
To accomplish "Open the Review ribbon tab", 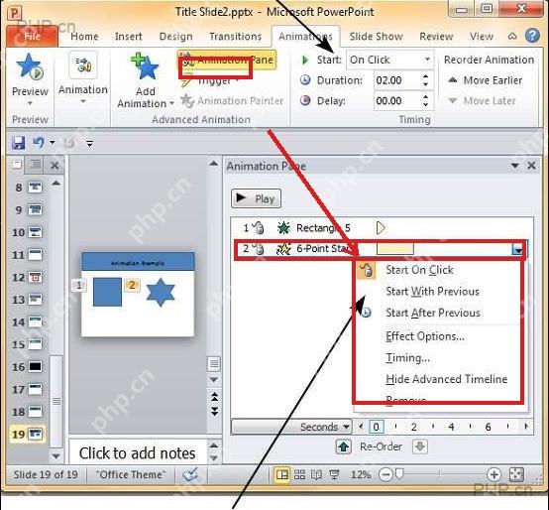I will coord(436,37).
